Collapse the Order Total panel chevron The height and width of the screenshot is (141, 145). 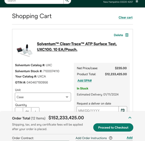coord(130,117)
